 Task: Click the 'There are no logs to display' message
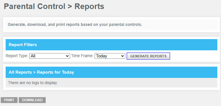point(33,83)
